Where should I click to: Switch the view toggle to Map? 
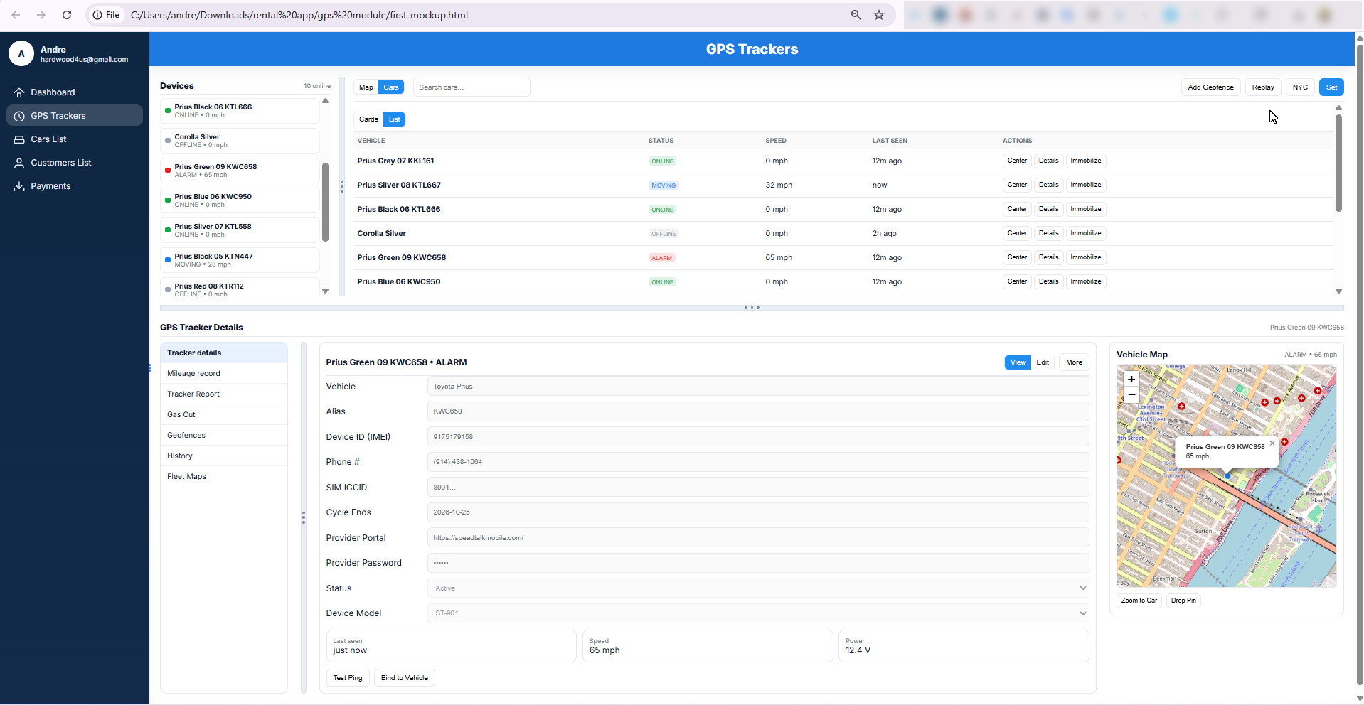[366, 87]
